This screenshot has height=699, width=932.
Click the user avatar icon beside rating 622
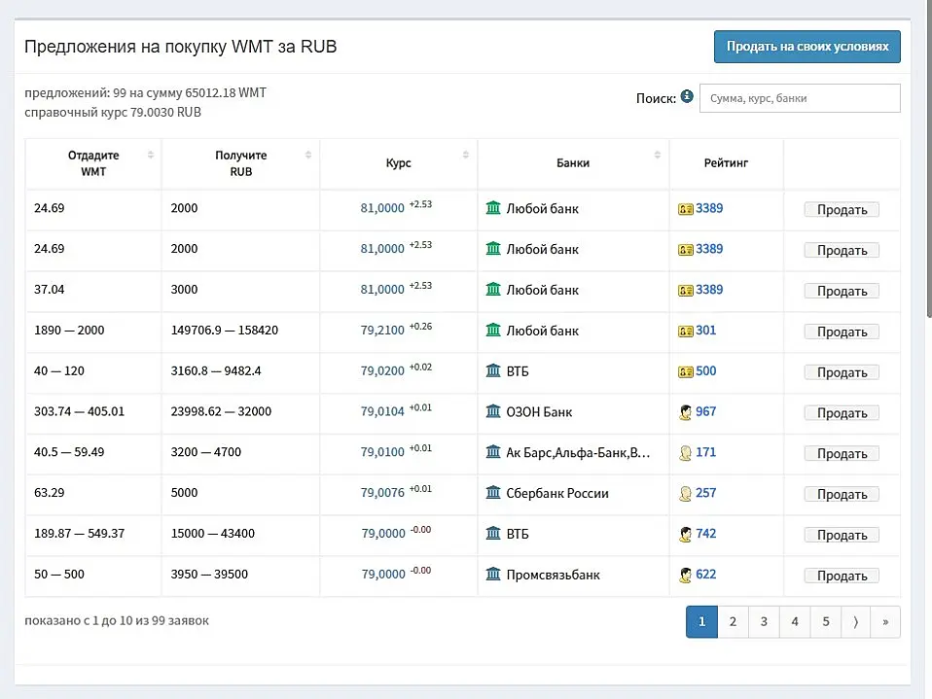pyautogui.click(x=685, y=575)
